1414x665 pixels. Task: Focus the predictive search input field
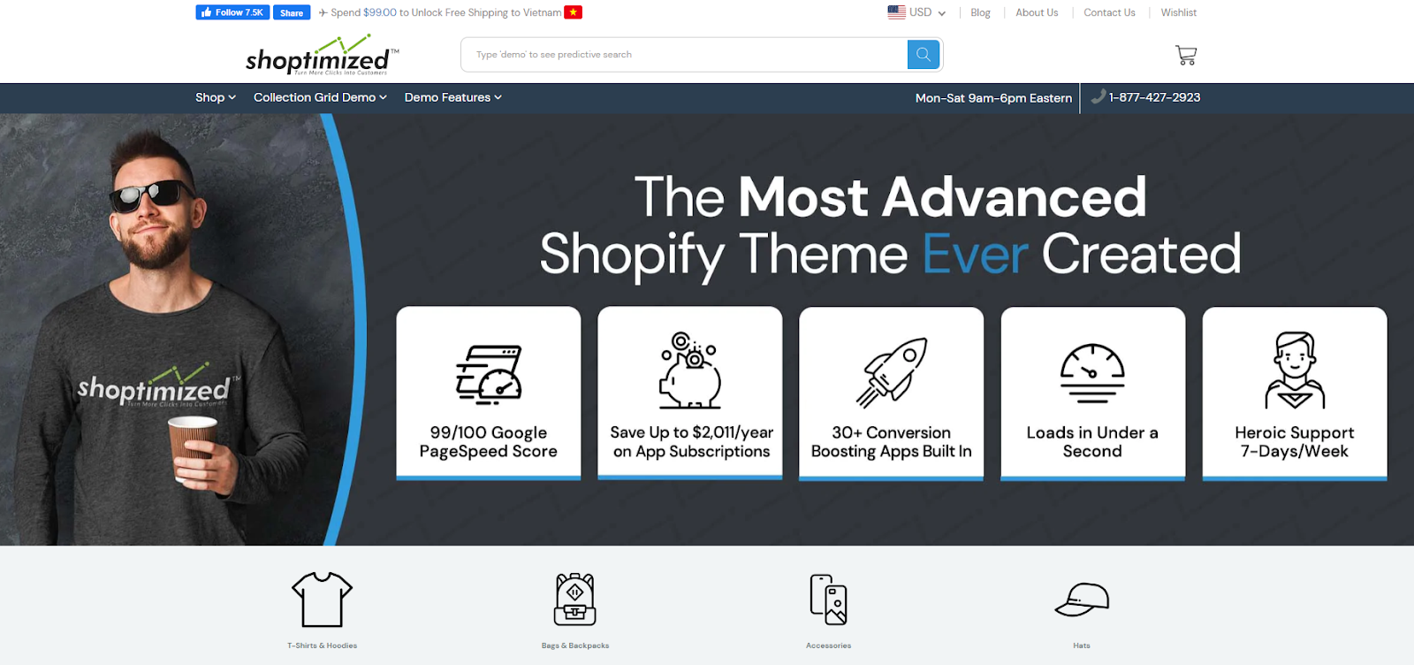coord(684,55)
